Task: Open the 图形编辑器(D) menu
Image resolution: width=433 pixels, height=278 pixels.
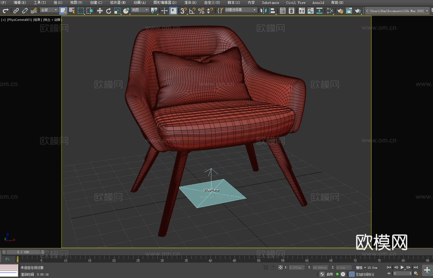Action: pyautogui.click(x=165, y=2)
